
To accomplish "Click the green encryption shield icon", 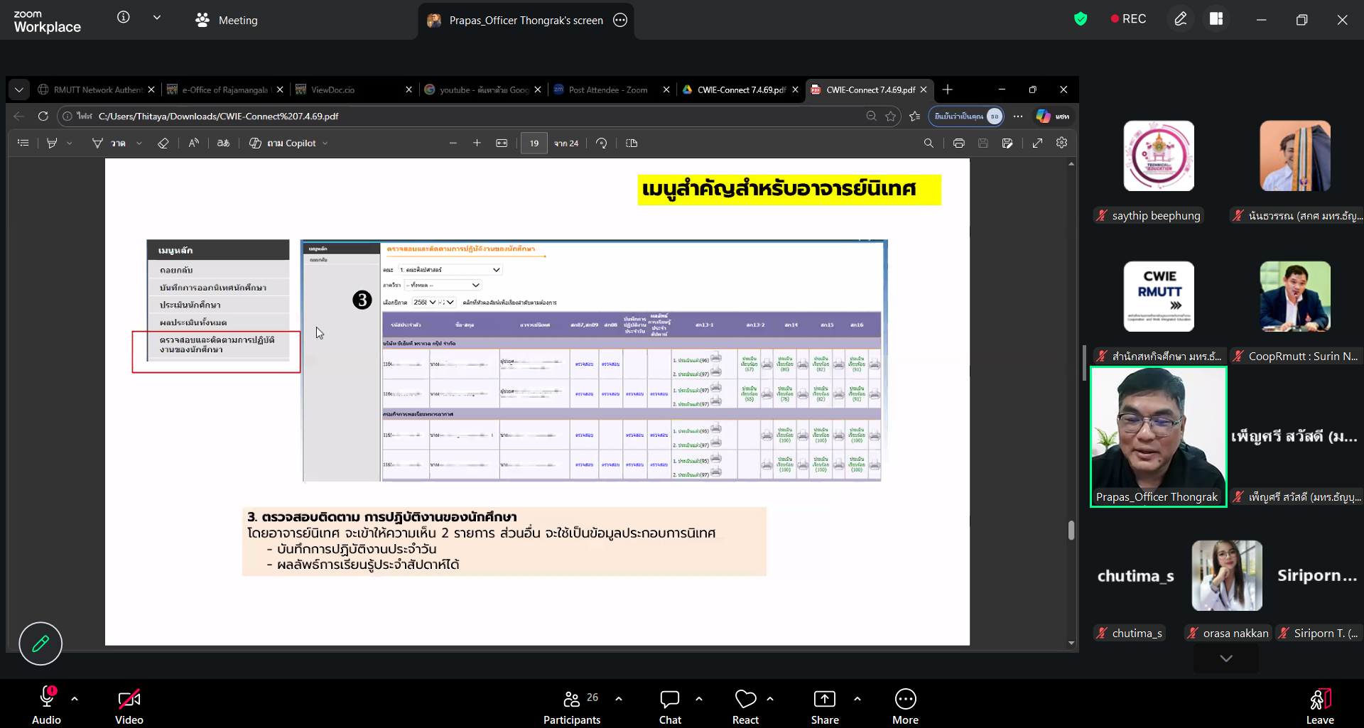I will click(1081, 19).
